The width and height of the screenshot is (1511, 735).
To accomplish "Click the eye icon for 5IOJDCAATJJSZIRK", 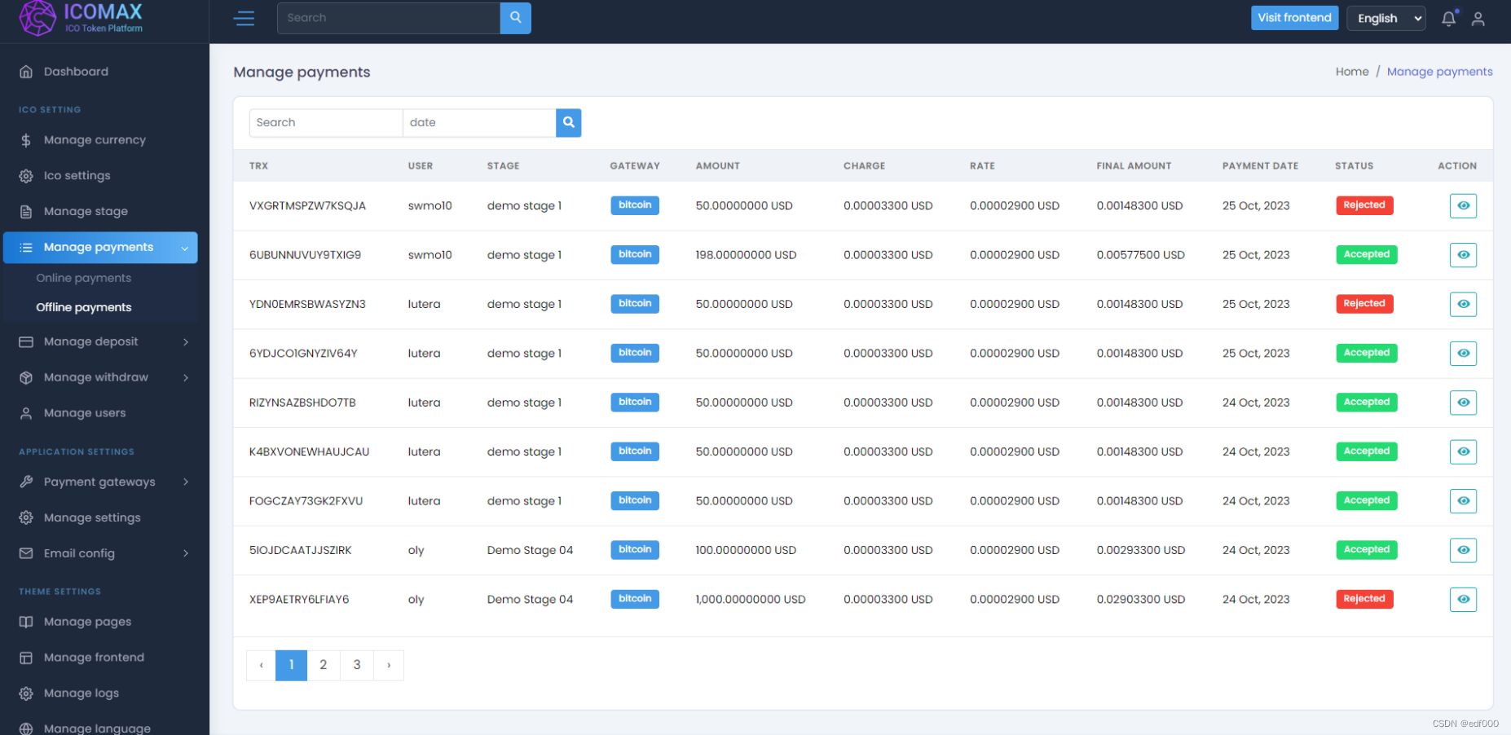I will (1463, 551).
